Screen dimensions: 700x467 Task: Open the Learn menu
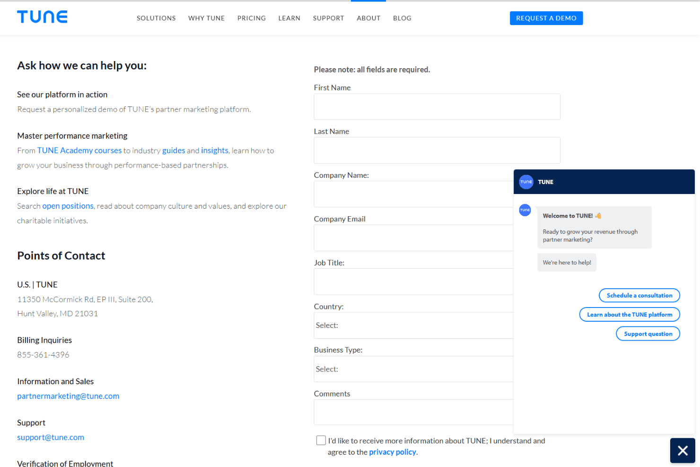(289, 18)
